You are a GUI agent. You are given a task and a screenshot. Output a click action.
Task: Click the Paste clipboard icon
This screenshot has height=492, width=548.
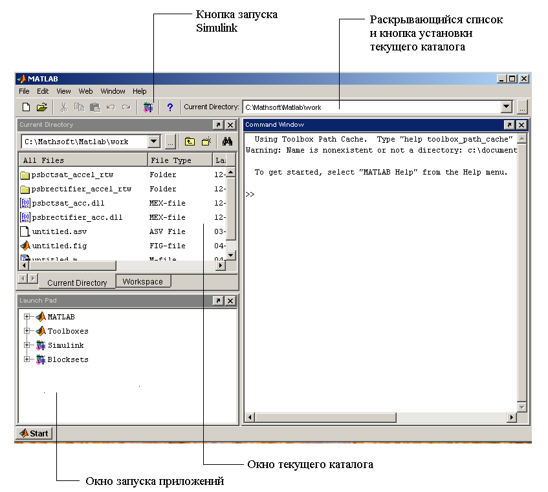95,107
